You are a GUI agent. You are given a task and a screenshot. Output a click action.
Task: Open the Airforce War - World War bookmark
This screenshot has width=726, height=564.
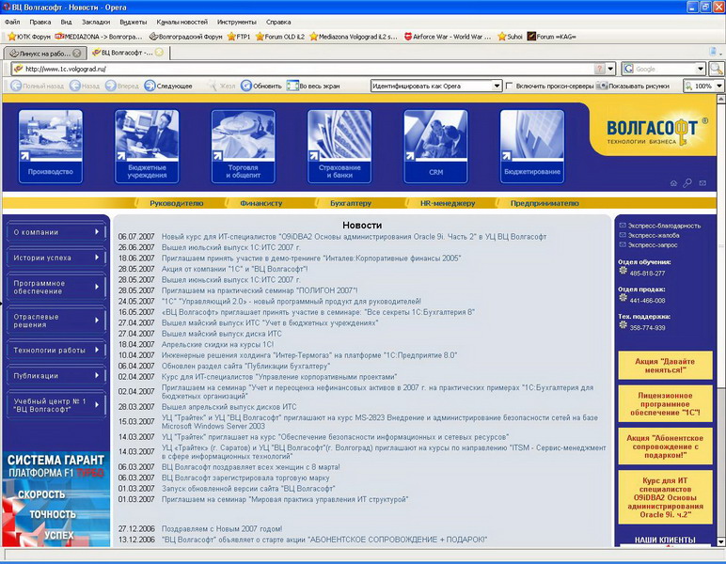(448, 37)
